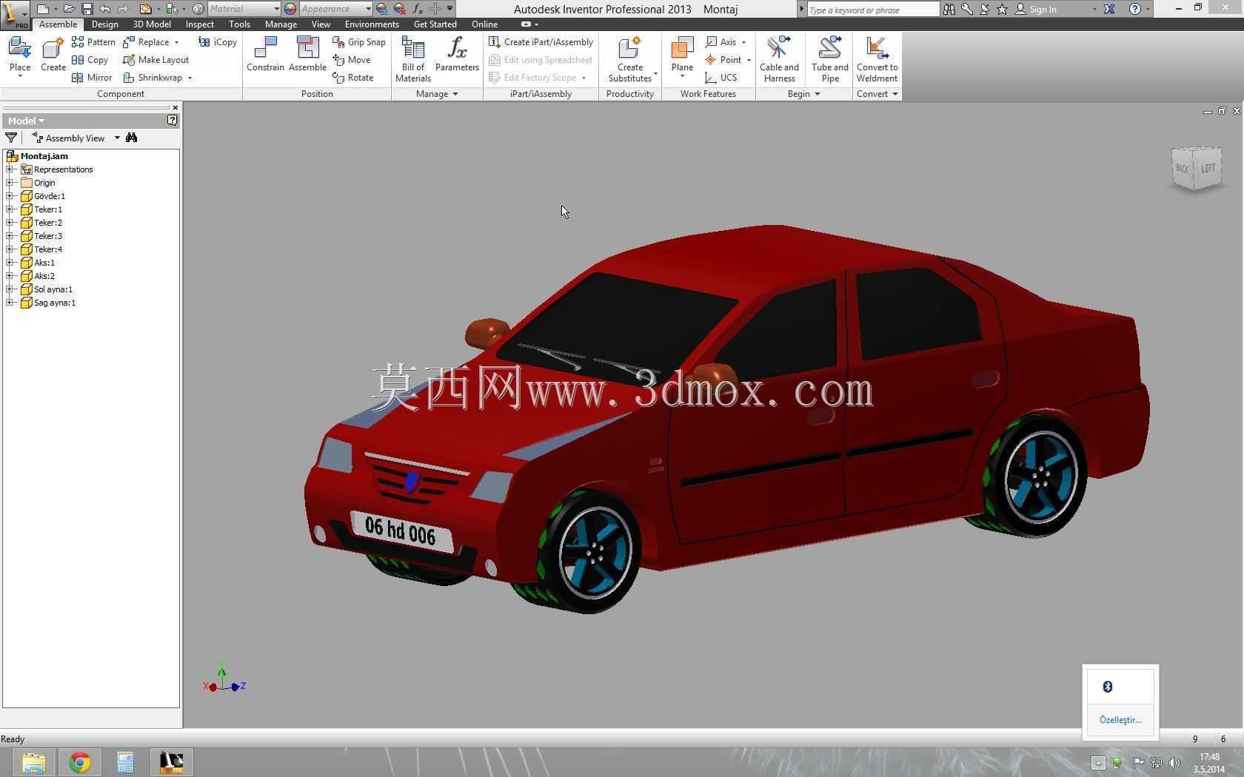This screenshot has width=1244, height=777.
Task: Expand the Origin tree node
Action: point(10,183)
